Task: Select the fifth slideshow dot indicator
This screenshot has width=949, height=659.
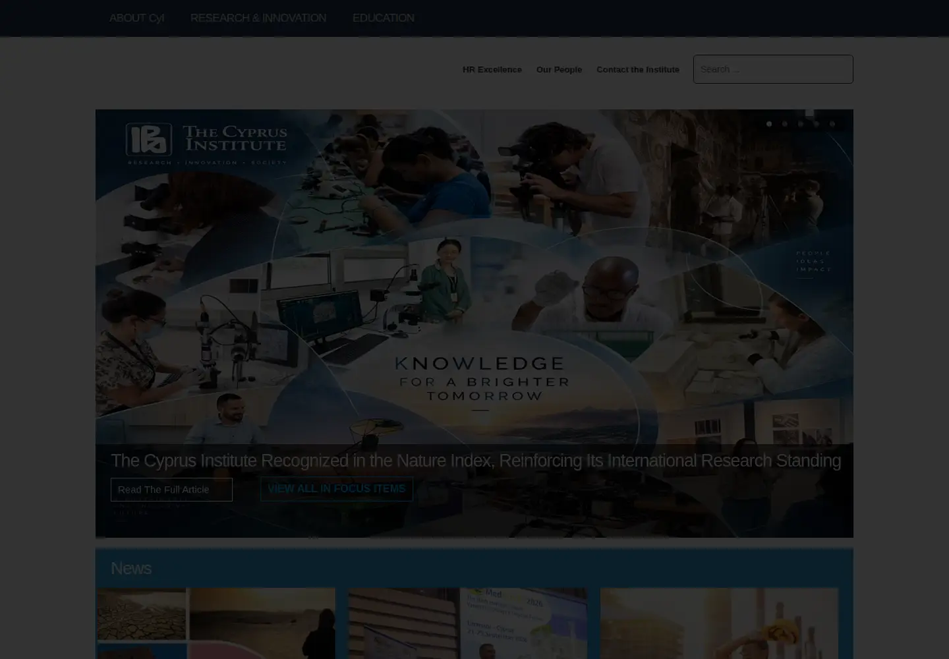Action: pyautogui.click(x=832, y=124)
